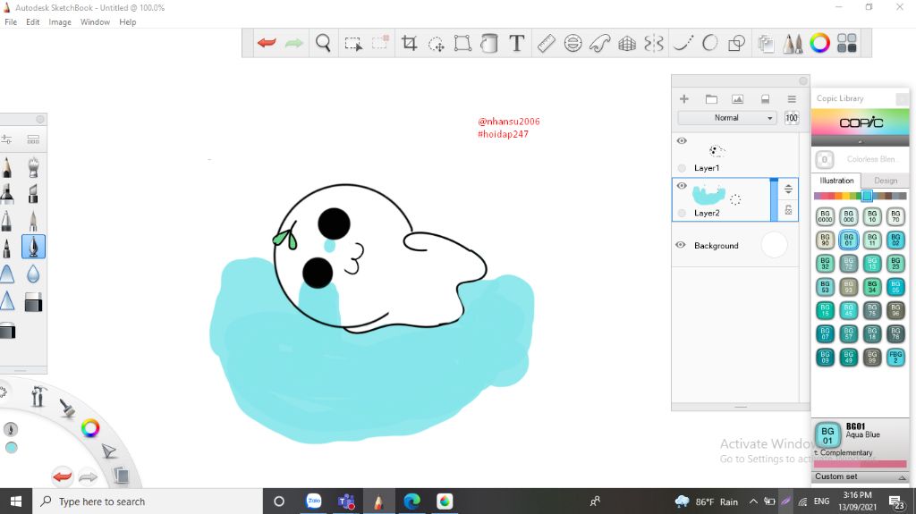Pick the FBG 2 Copic swatch

point(895,357)
